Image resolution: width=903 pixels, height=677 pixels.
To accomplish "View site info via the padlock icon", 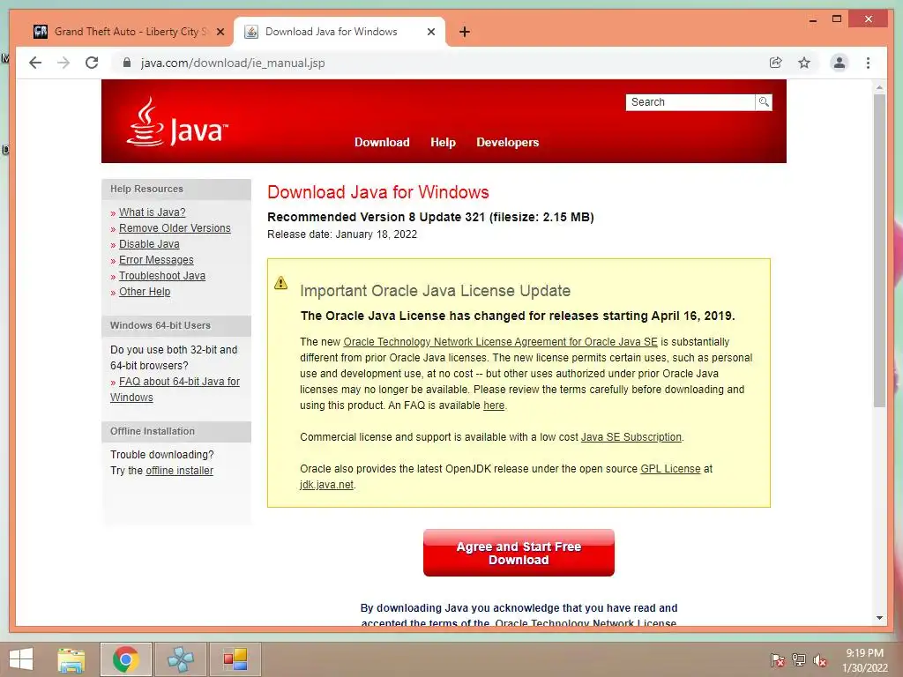I will click(x=127, y=63).
